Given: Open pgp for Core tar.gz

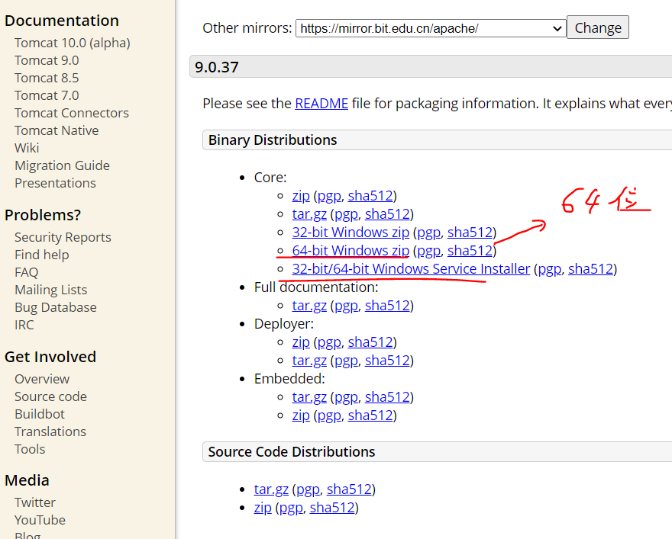Looking at the screenshot, I should click(x=346, y=214).
